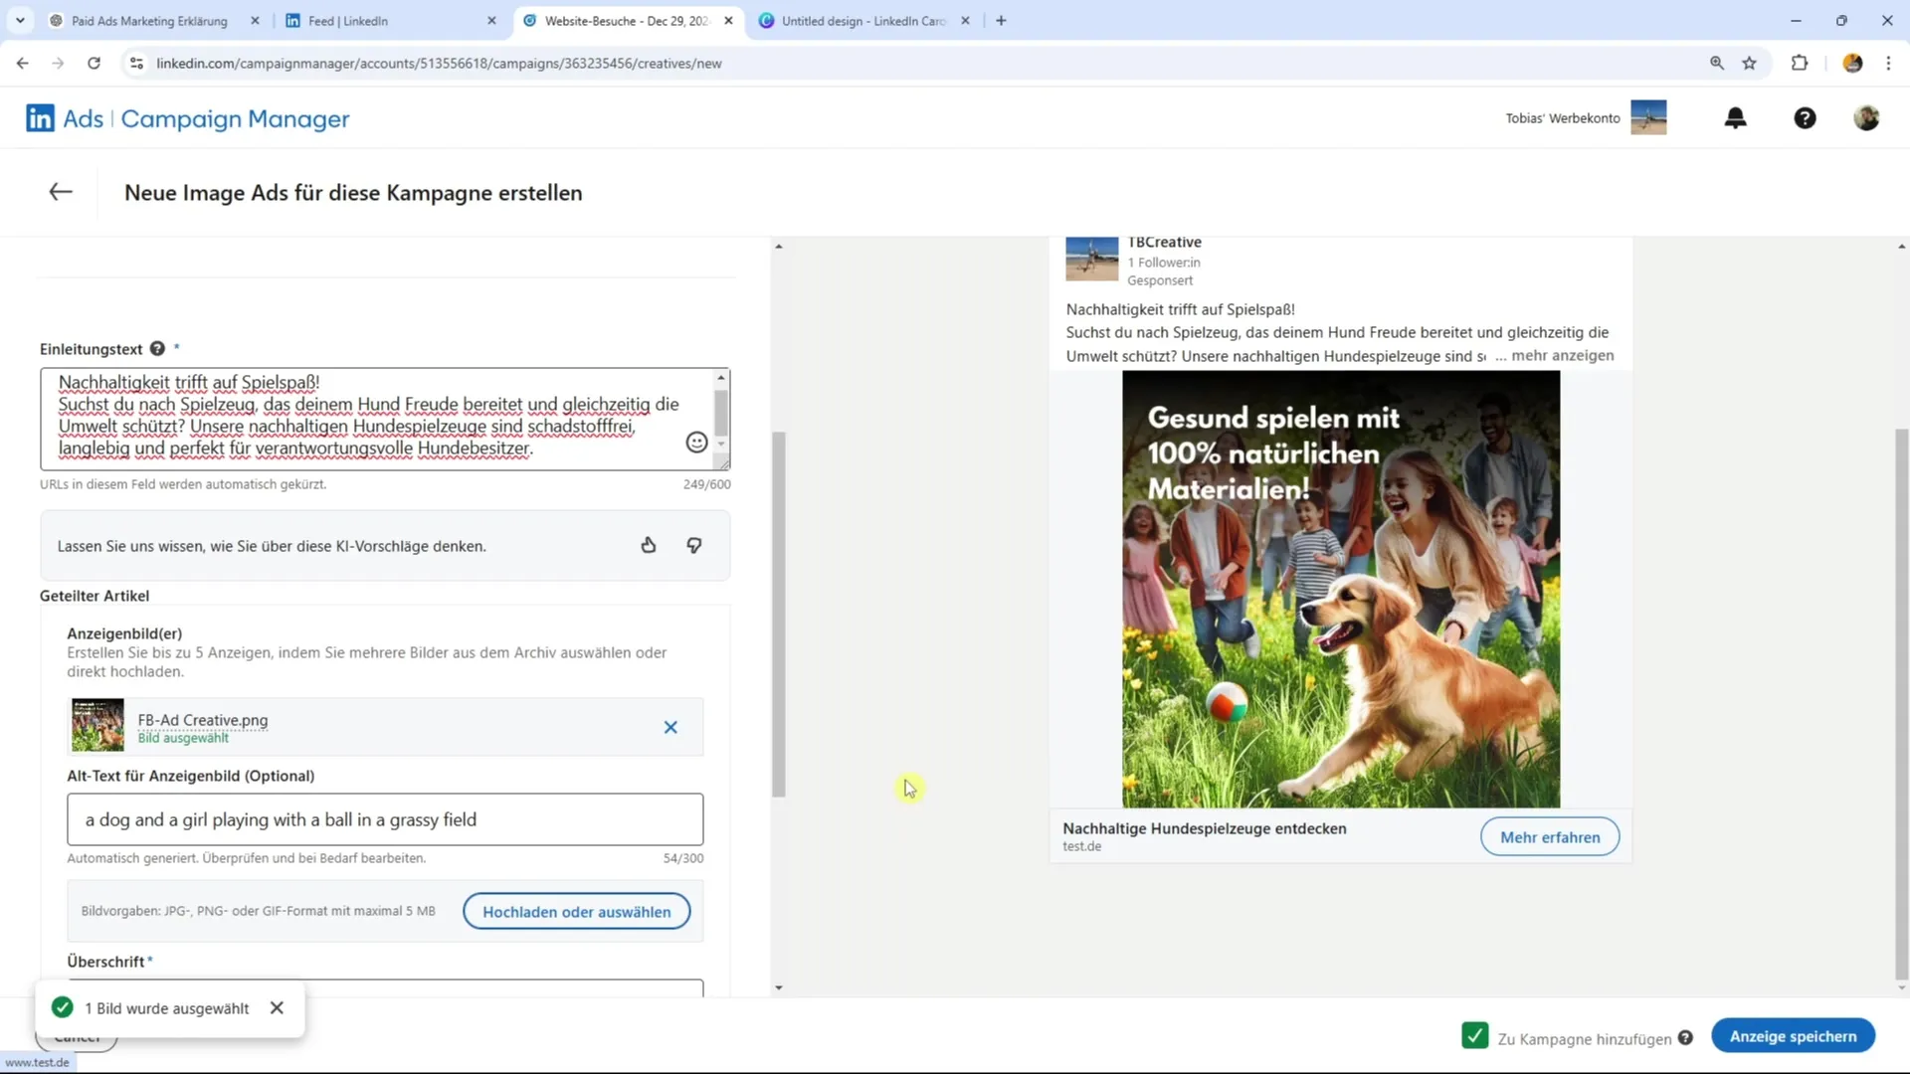The height and width of the screenshot is (1074, 1910).
Task: Open the tab search dropdown arrow
Action: [x=20, y=21]
